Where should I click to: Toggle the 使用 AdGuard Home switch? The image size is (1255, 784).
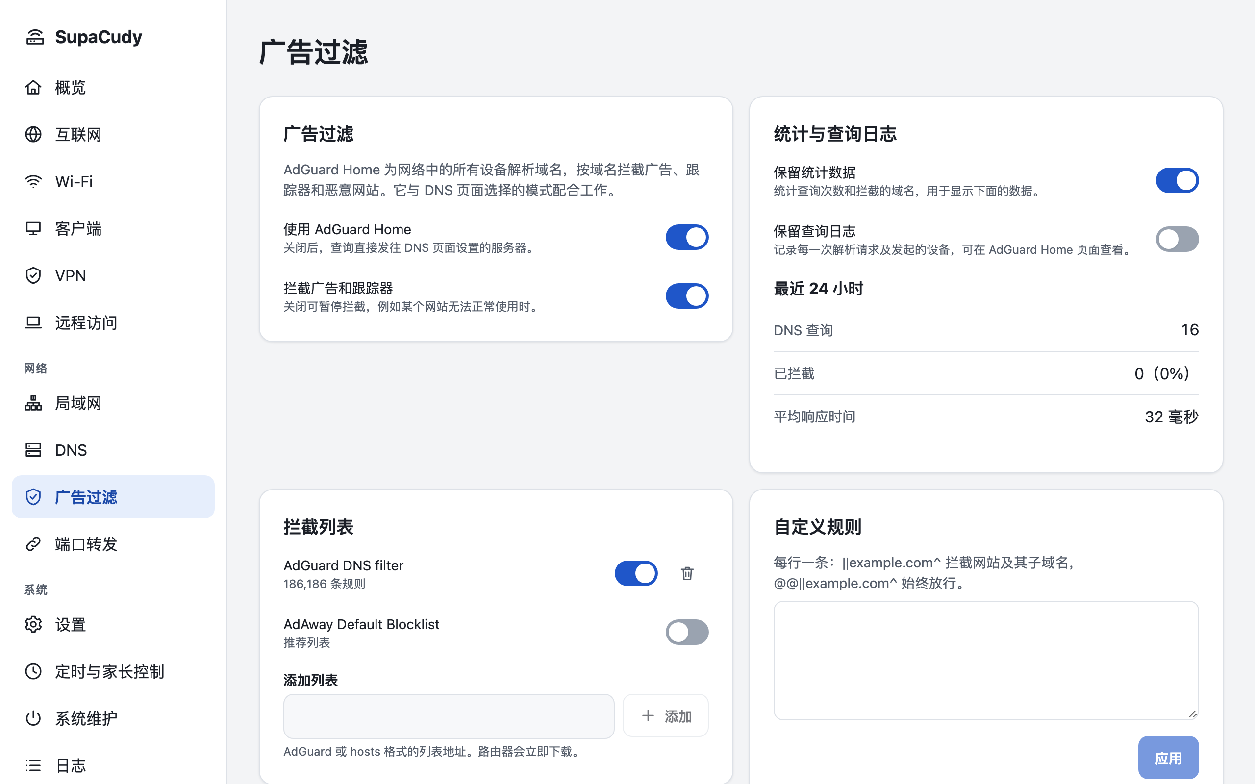coord(687,237)
